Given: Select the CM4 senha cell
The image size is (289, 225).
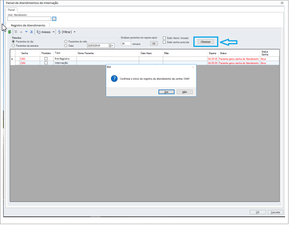Looking at the screenshot, I should [30, 63].
